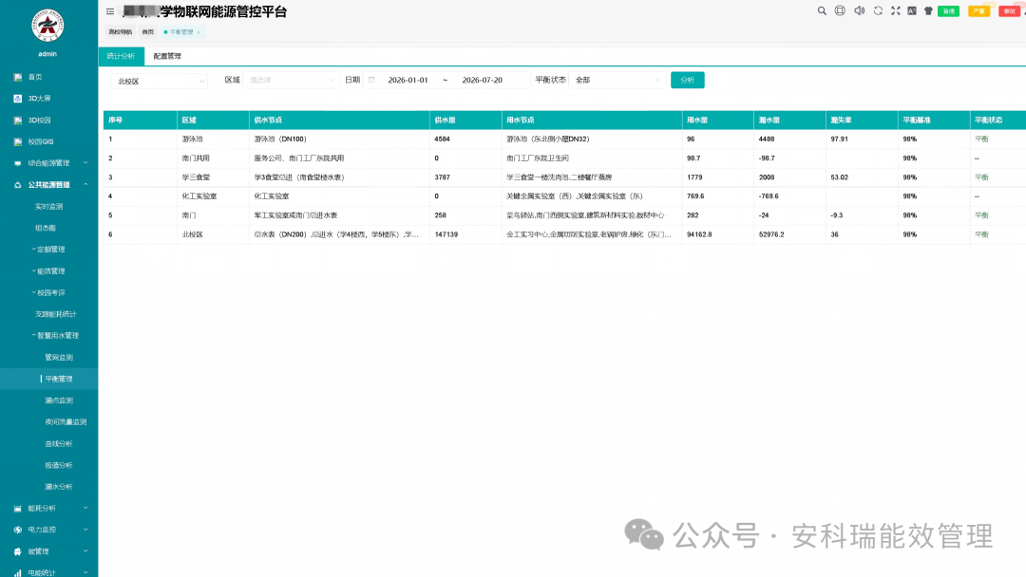This screenshot has height=577, width=1026.
Task: Expand 校园考评 submenu
Action: coord(49,292)
